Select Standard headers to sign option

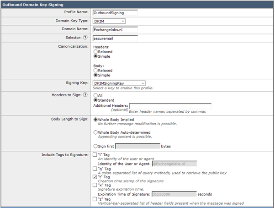[95, 100]
